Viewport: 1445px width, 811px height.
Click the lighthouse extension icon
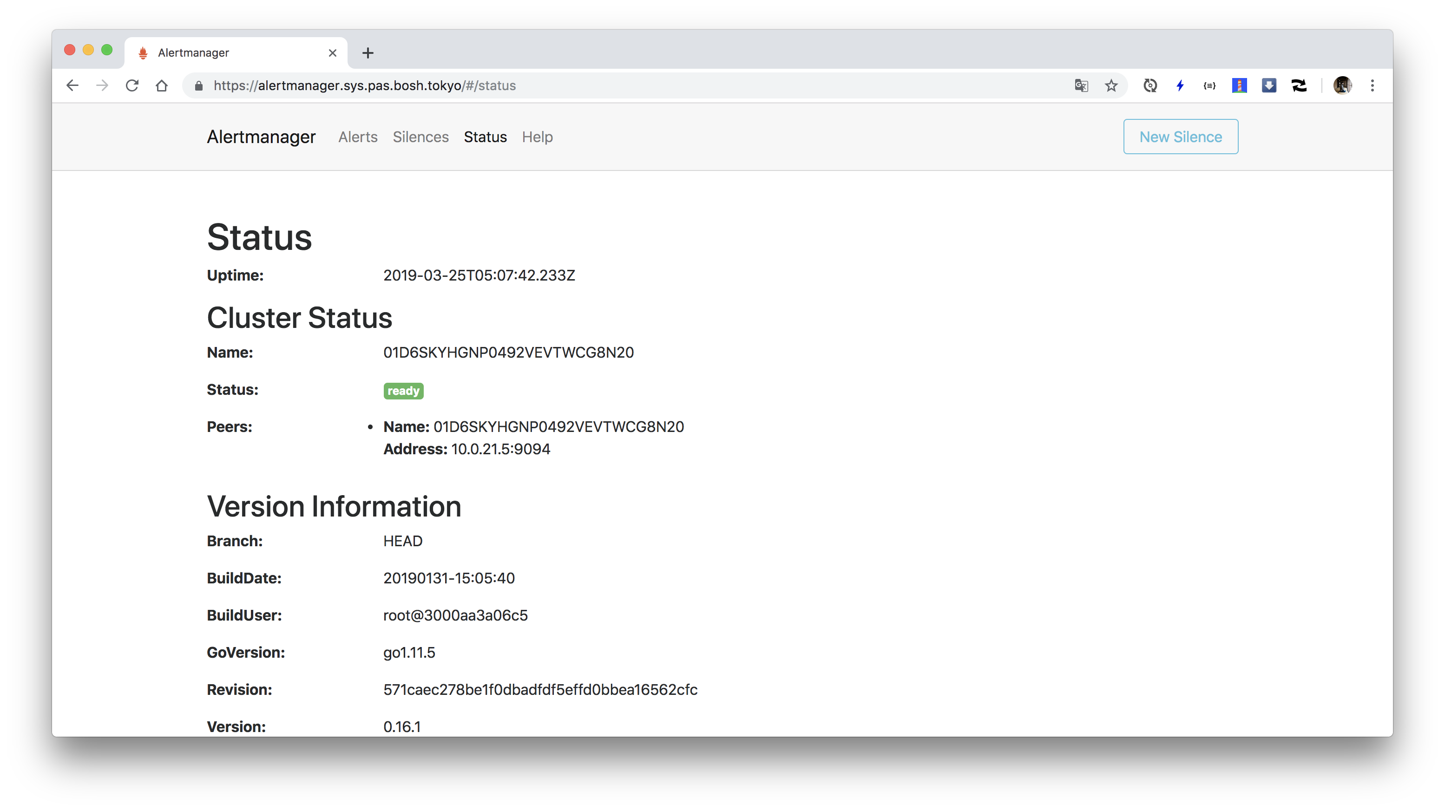[1239, 85]
